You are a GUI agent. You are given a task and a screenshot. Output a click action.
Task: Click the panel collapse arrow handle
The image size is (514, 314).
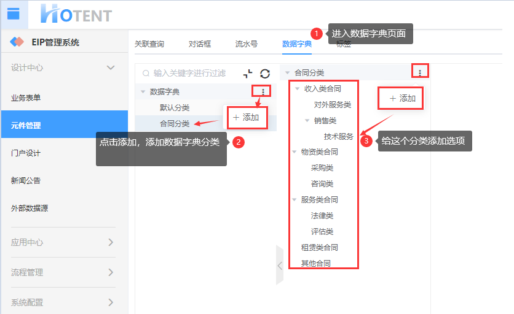click(280, 266)
